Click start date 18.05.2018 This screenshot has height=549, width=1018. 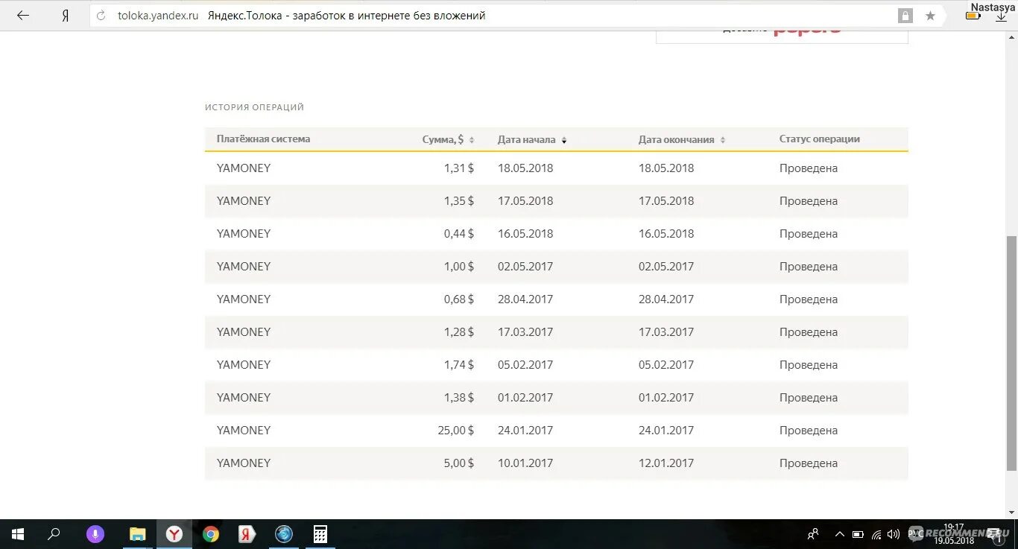525,168
